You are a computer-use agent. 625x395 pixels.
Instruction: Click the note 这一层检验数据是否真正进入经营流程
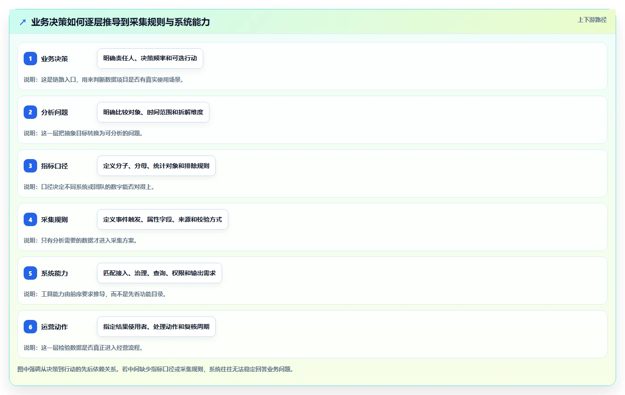coord(83,348)
